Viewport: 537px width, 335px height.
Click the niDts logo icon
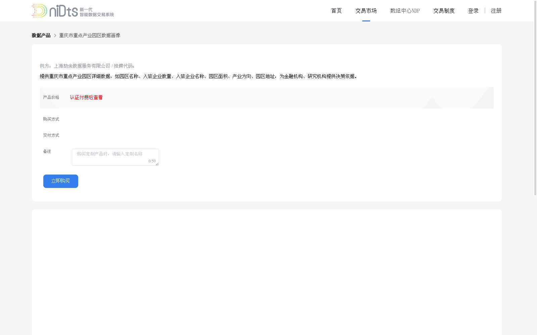point(73,11)
